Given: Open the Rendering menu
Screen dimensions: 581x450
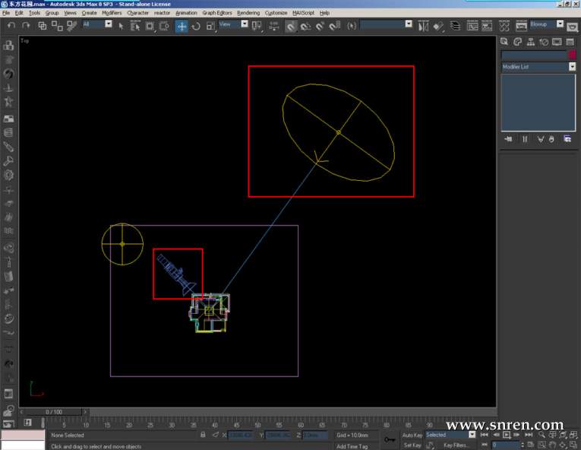Looking at the screenshot, I should point(248,13).
